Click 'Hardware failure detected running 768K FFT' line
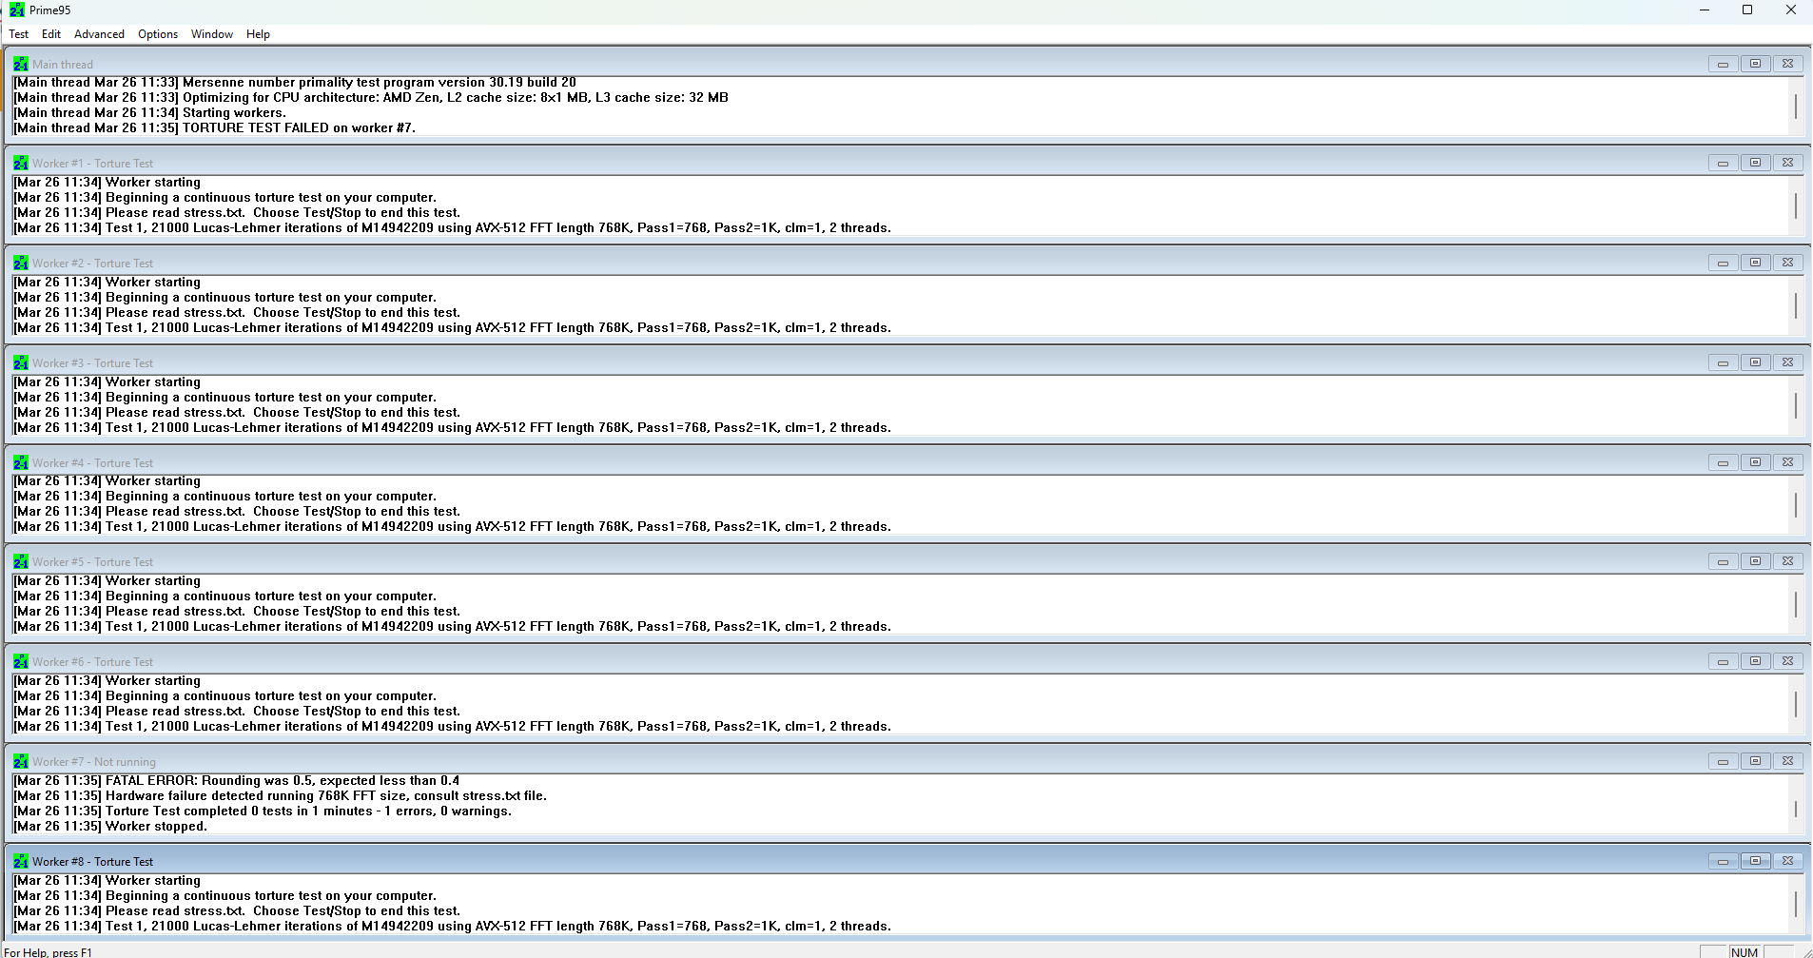 tap(280, 795)
